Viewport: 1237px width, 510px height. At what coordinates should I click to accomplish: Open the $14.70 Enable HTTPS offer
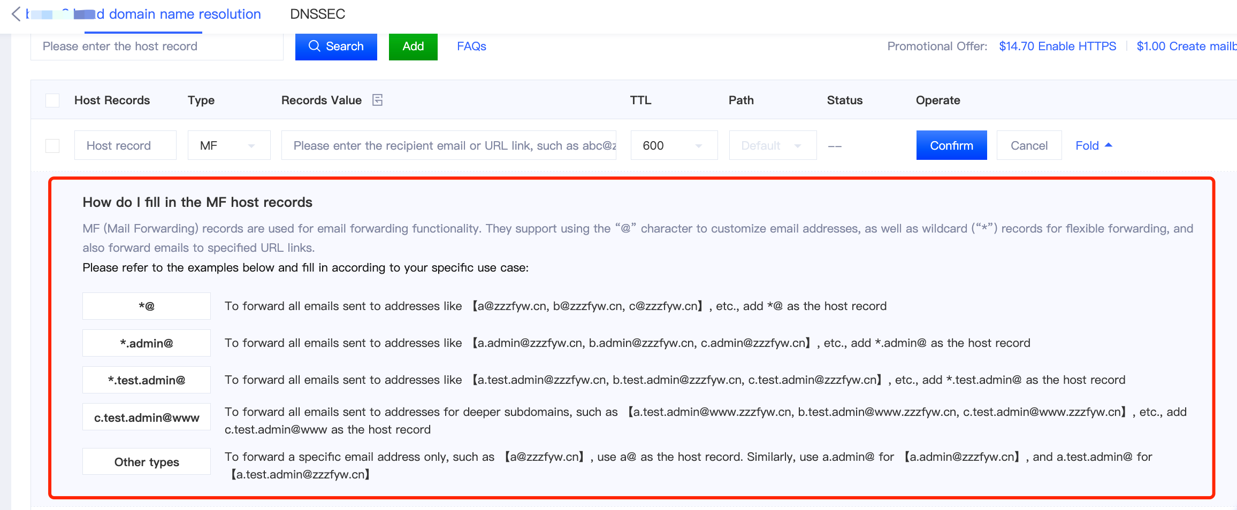1057,47
